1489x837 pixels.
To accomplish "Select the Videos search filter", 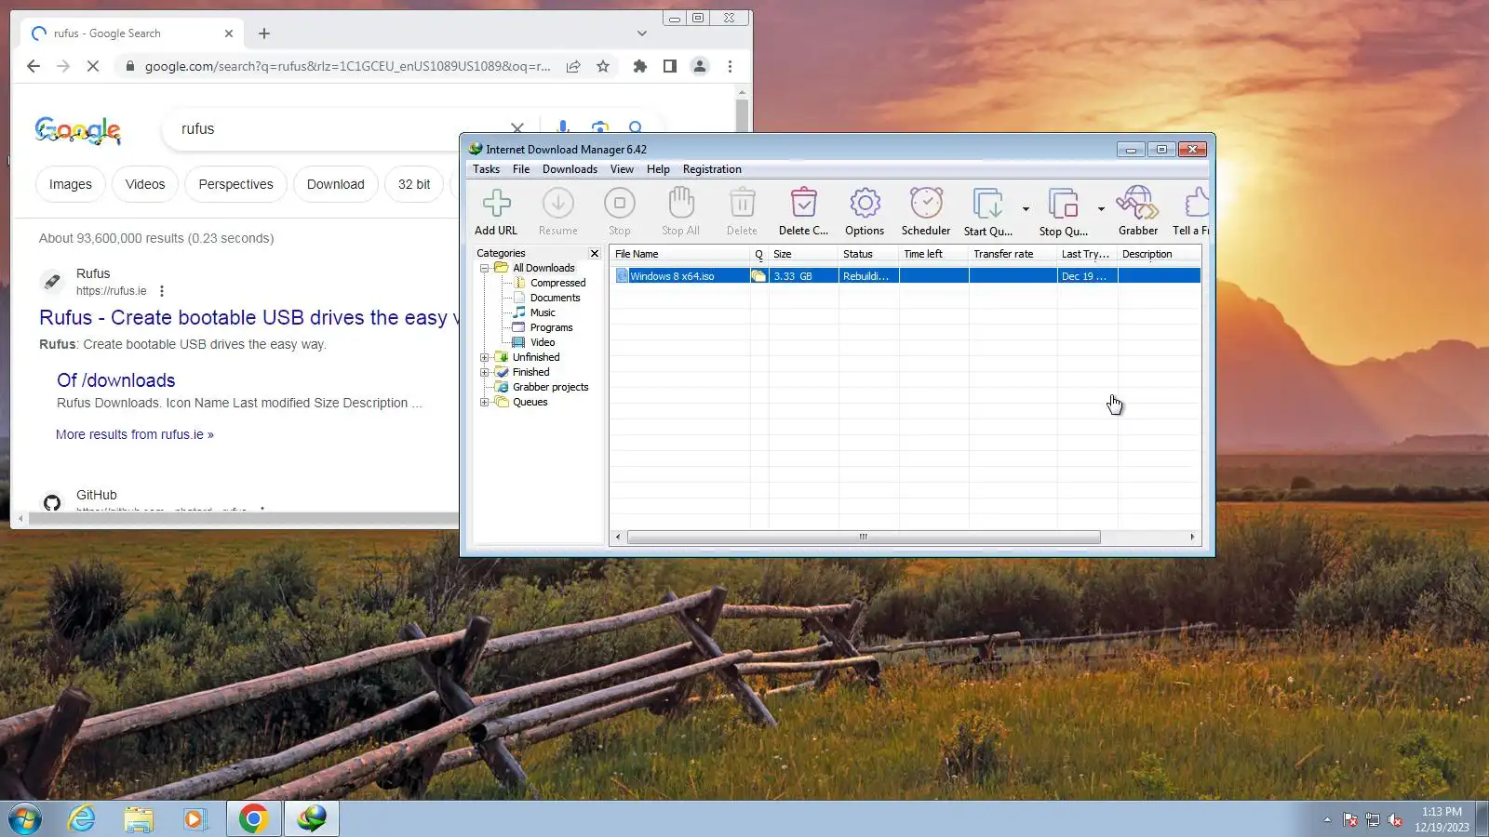I will pyautogui.click(x=145, y=184).
